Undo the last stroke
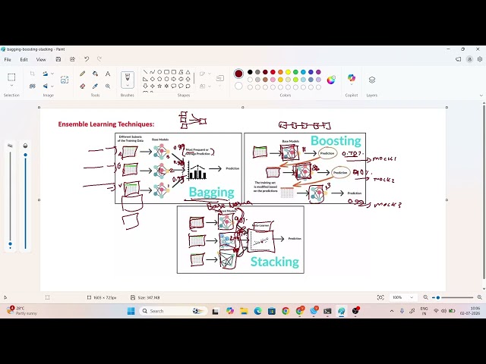 pyautogui.click(x=87, y=59)
